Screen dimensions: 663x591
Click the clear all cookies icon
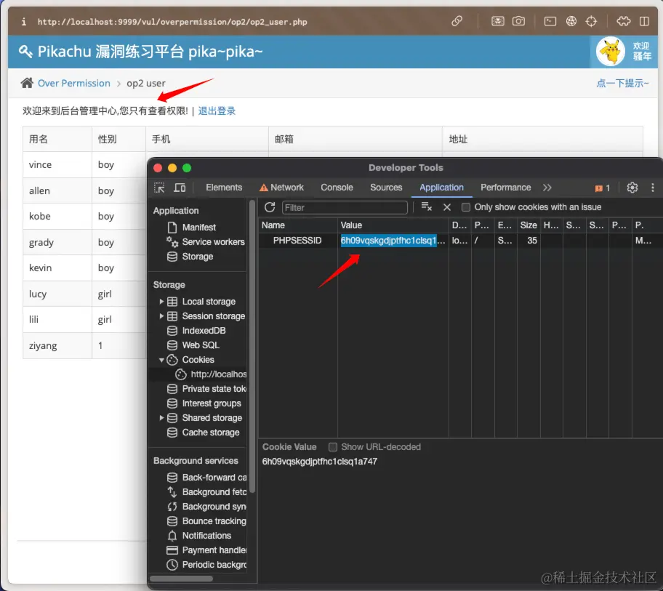click(426, 206)
